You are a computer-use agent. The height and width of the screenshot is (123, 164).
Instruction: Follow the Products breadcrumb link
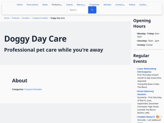click(15, 18)
